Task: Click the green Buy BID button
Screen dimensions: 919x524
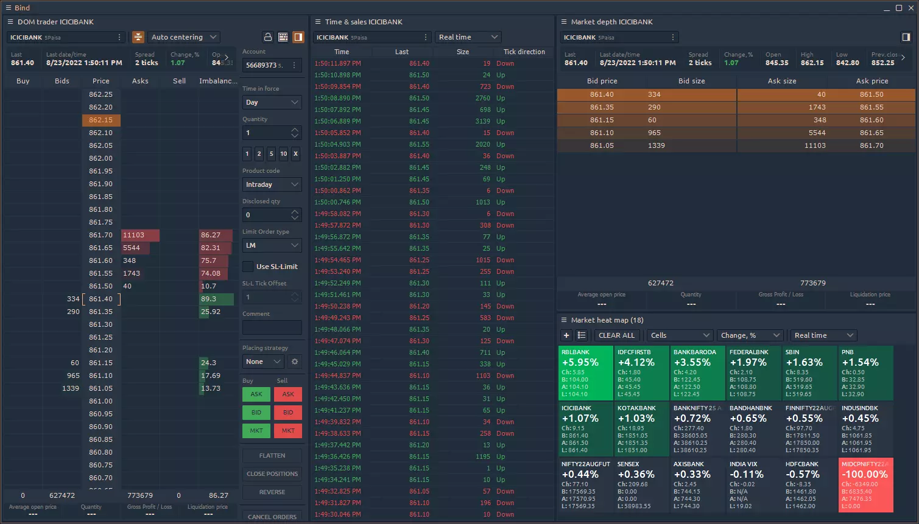Action: coord(256,413)
